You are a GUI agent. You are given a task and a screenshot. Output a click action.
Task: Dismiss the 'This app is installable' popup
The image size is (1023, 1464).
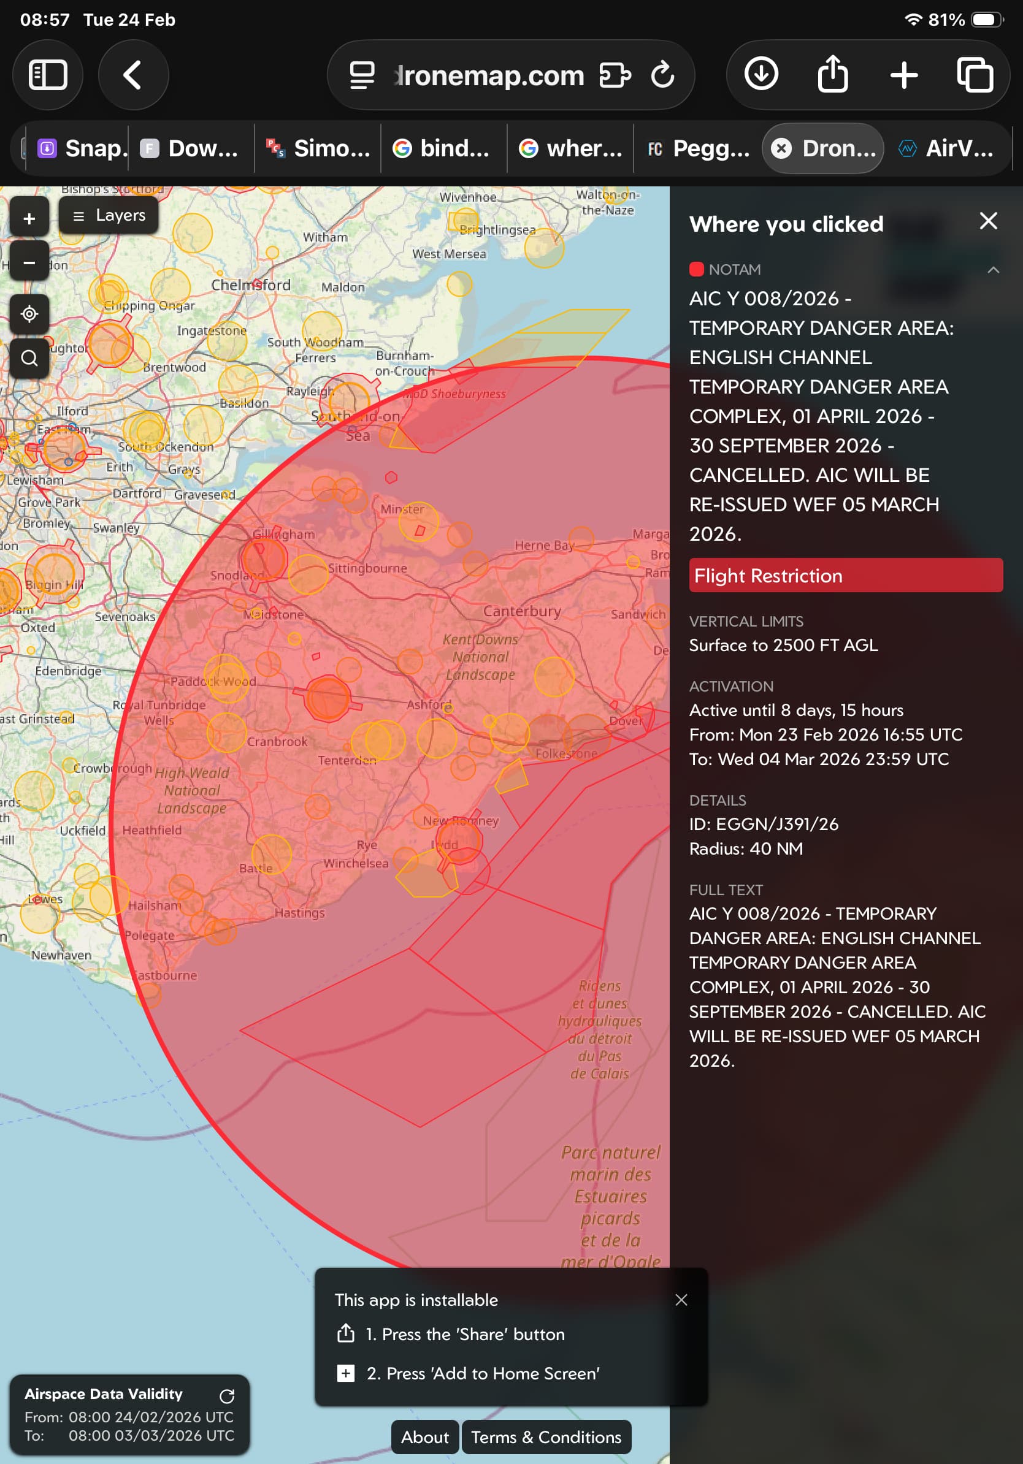pyautogui.click(x=681, y=1300)
